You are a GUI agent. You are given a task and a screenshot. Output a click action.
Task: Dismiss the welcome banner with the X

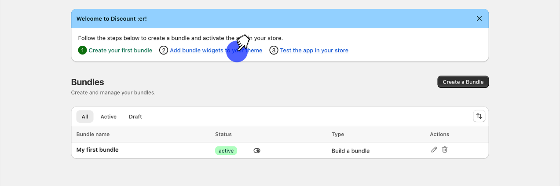click(479, 18)
